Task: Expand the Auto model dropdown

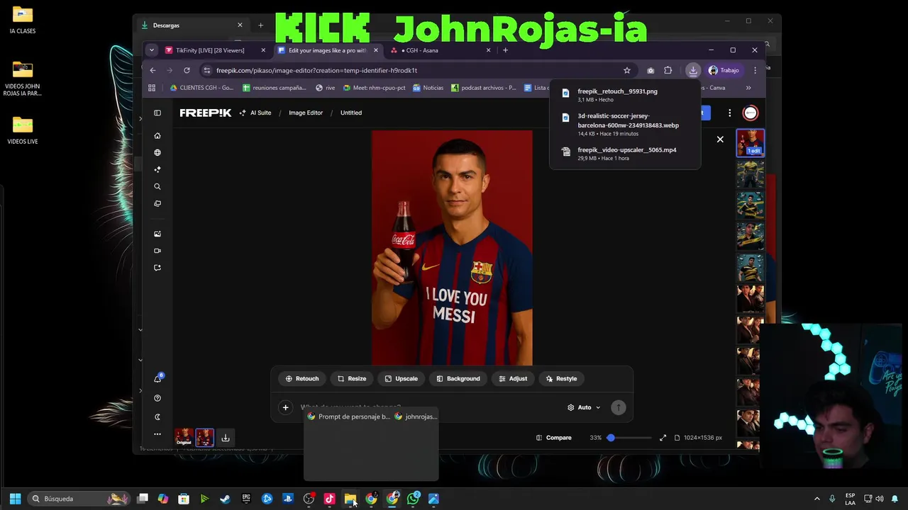Action: [584, 407]
